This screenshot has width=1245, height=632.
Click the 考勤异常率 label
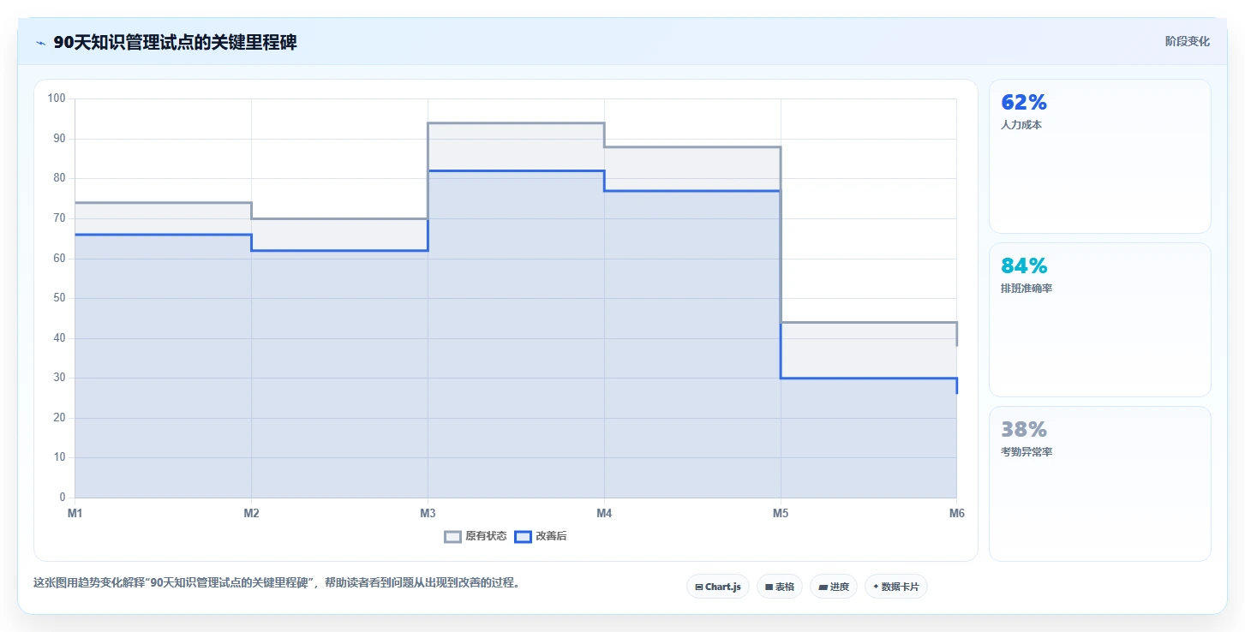point(1027,452)
